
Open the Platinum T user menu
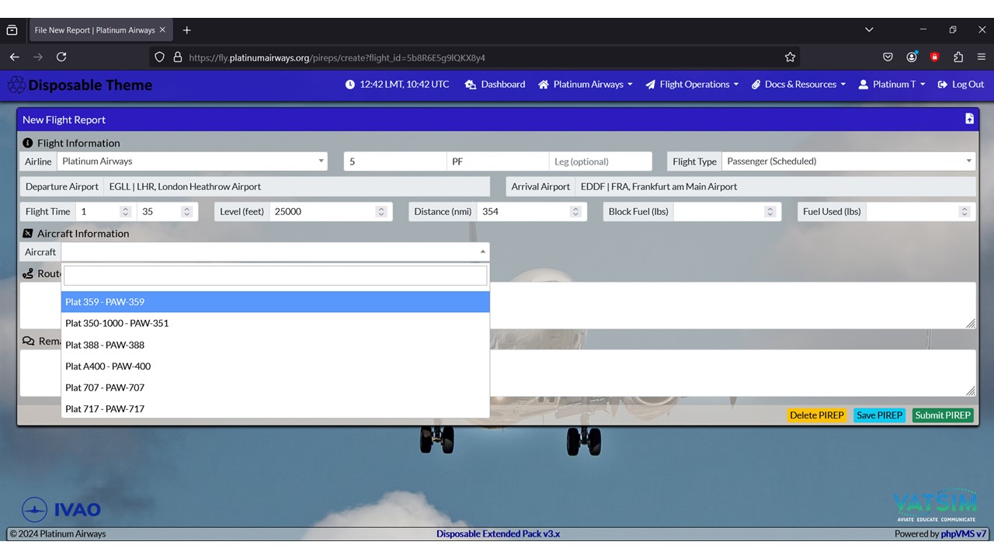coord(891,85)
